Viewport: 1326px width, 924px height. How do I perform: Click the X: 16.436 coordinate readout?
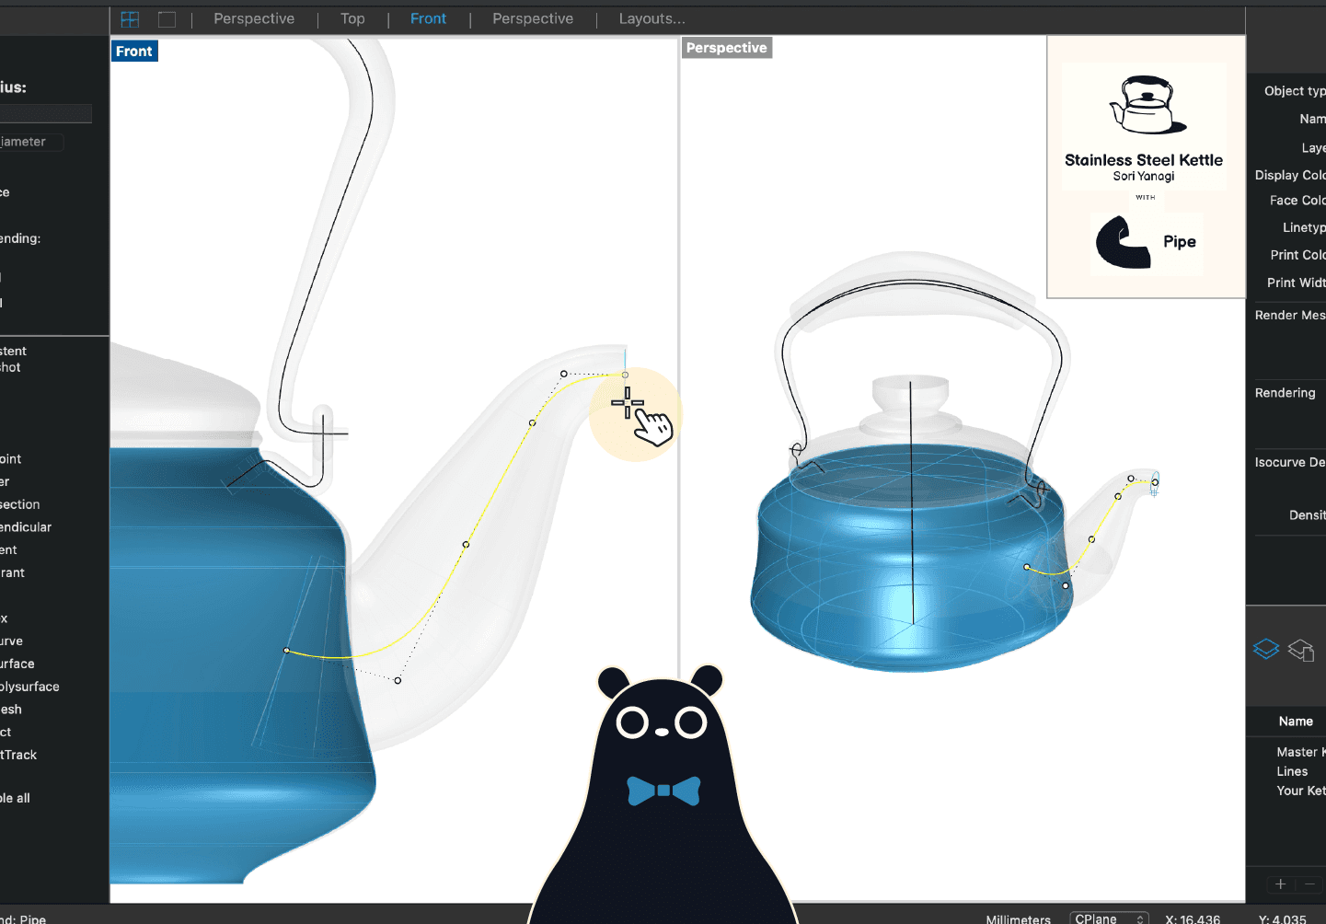[1193, 918]
